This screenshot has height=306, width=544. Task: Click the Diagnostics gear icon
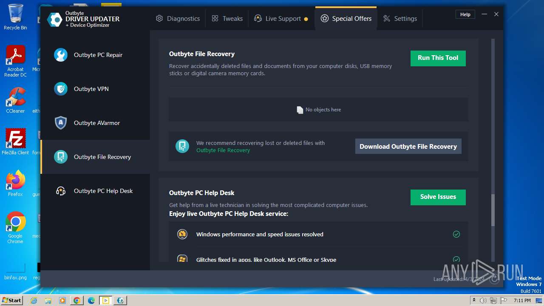159,19
